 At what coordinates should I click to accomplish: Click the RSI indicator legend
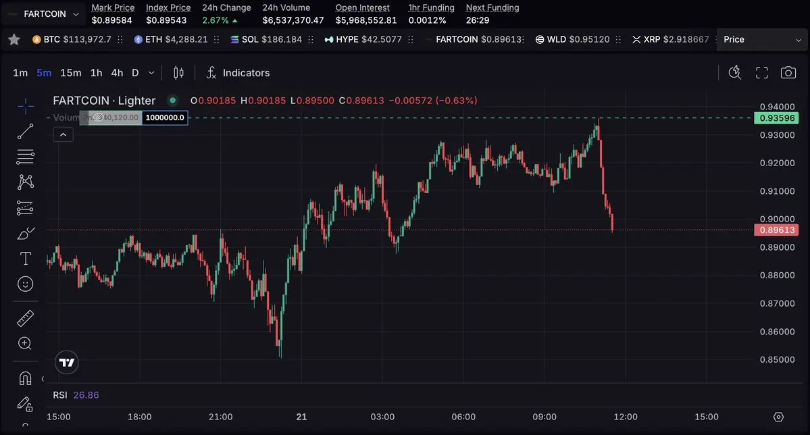(76, 395)
